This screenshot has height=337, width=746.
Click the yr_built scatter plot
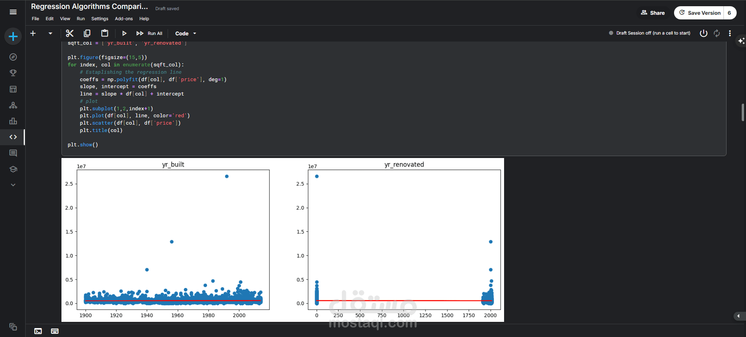click(x=173, y=240)
